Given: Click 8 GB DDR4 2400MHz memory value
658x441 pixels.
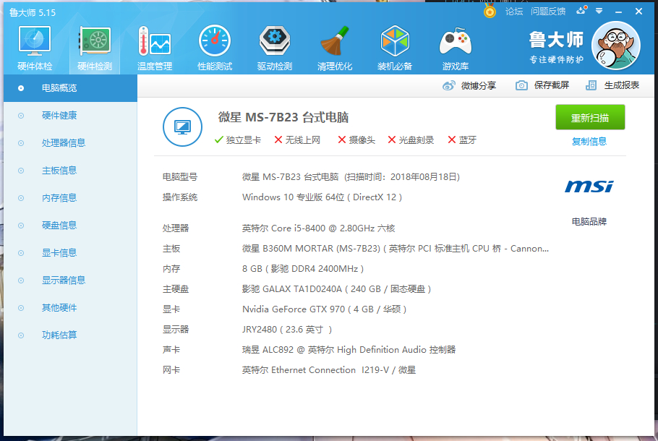Looking at the screenshot, I should (303, 269).
